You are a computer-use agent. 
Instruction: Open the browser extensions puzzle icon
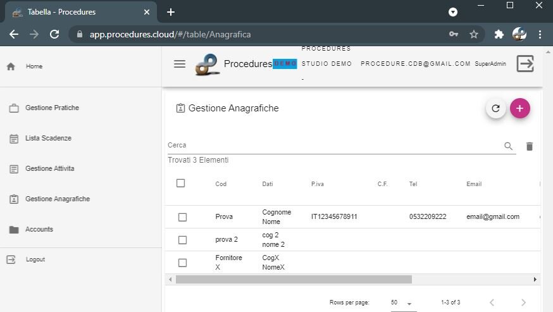pos(499,34)
